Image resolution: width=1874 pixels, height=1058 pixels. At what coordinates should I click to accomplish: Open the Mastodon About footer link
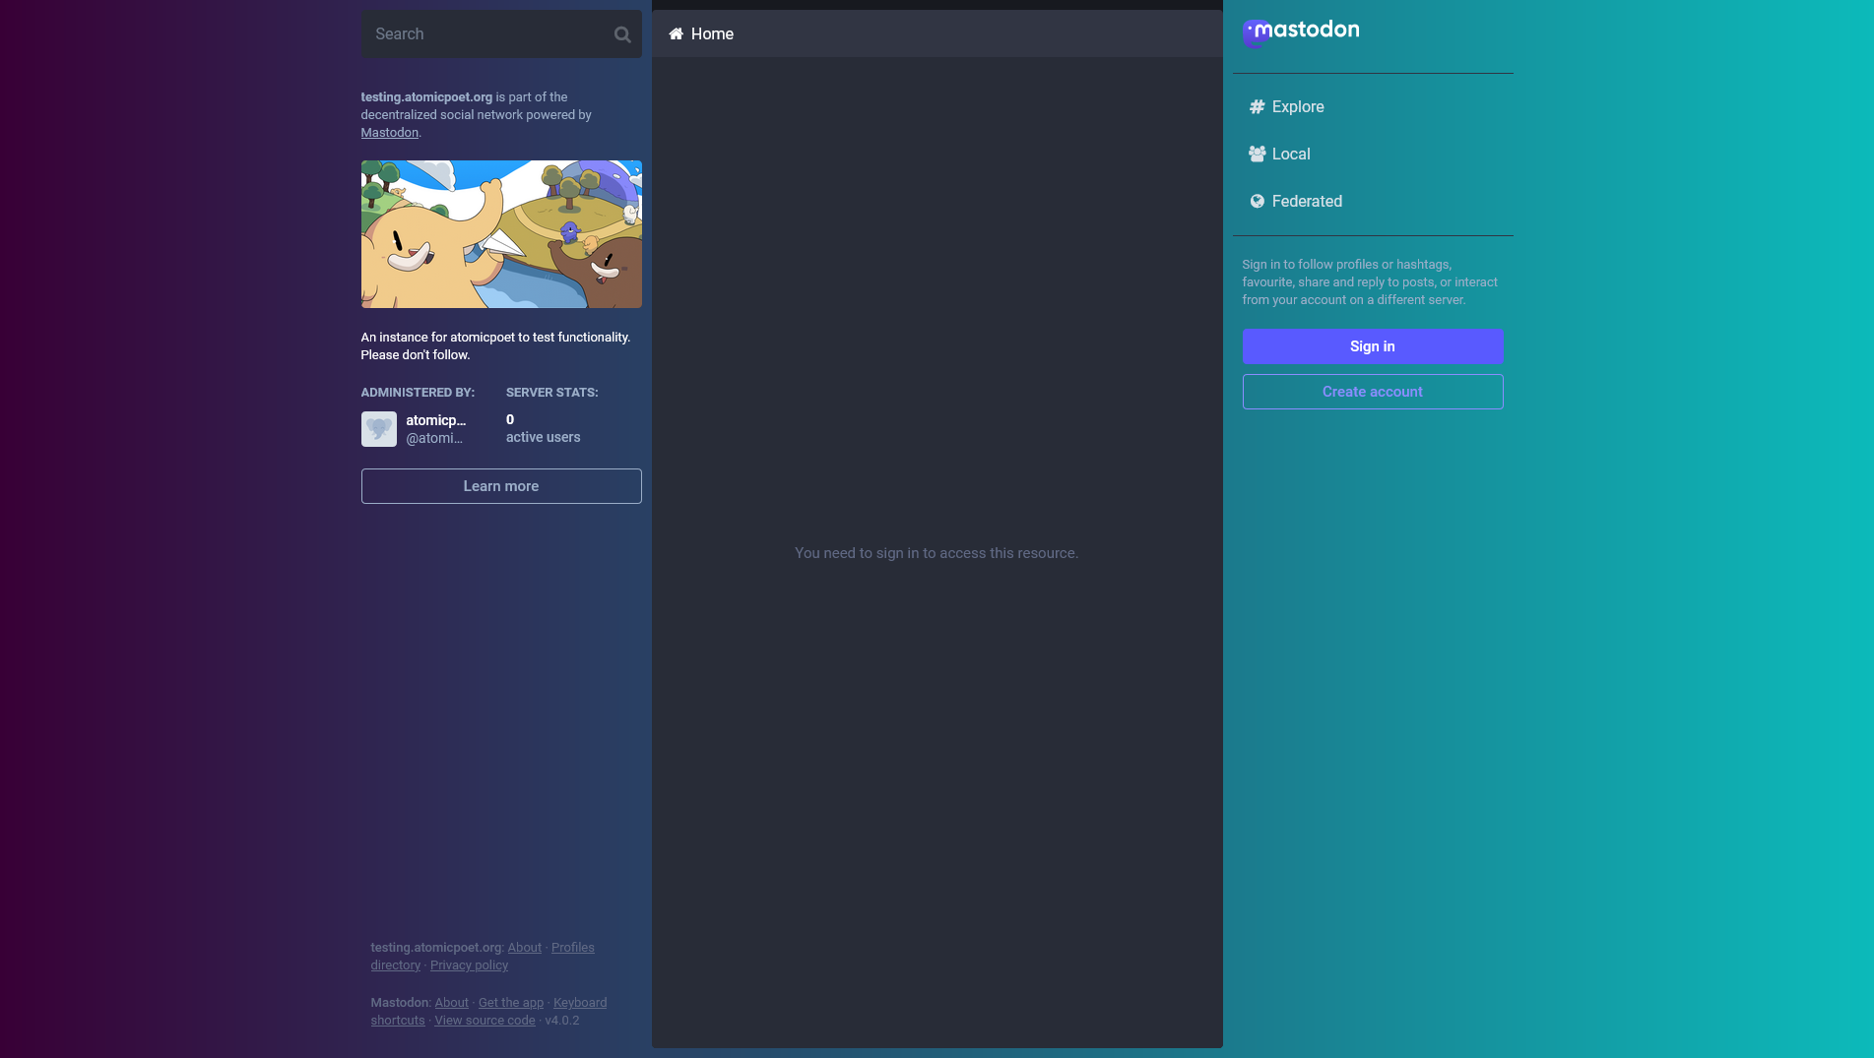[452, 1003]
